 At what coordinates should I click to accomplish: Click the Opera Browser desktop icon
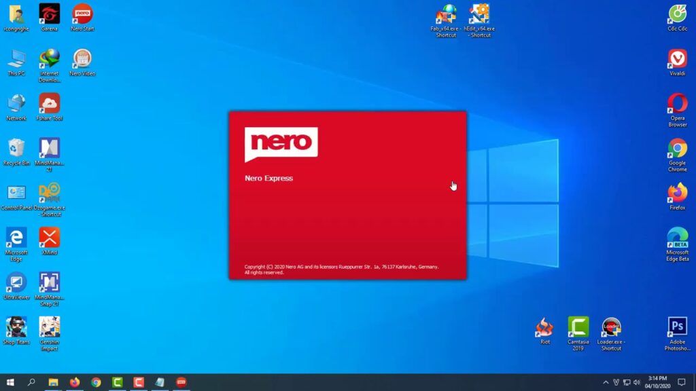678,111
